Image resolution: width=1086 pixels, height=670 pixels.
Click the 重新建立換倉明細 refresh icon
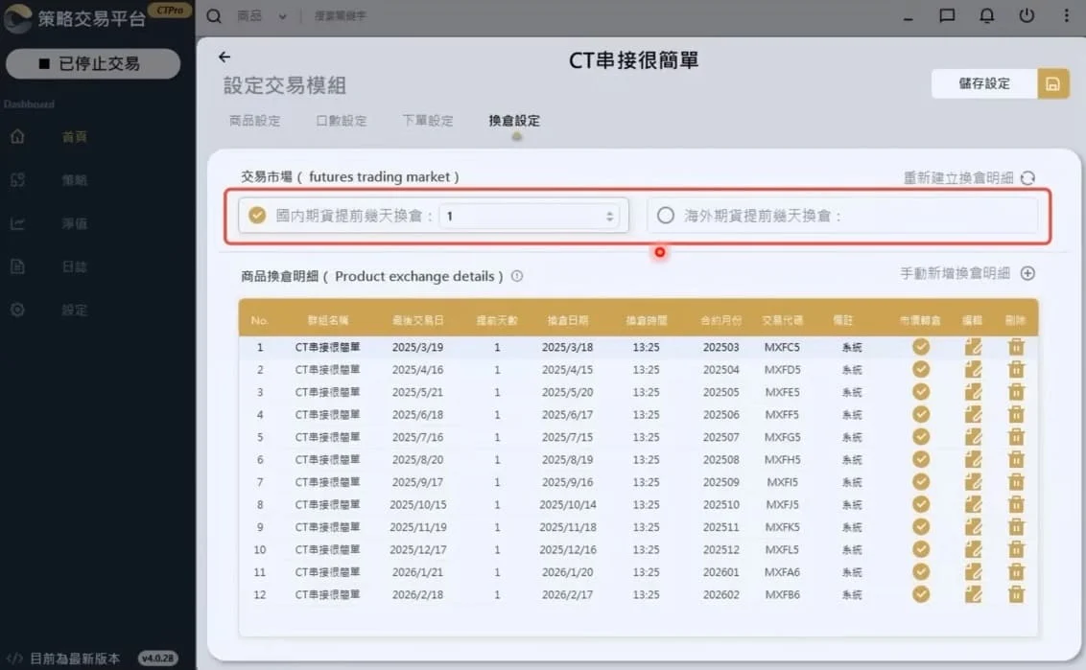(1028, 178)
